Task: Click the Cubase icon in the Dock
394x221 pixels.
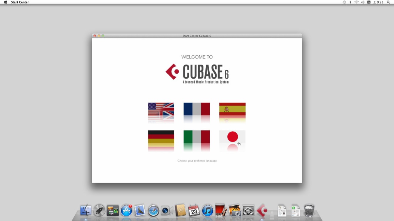Action: coord(262,211)
